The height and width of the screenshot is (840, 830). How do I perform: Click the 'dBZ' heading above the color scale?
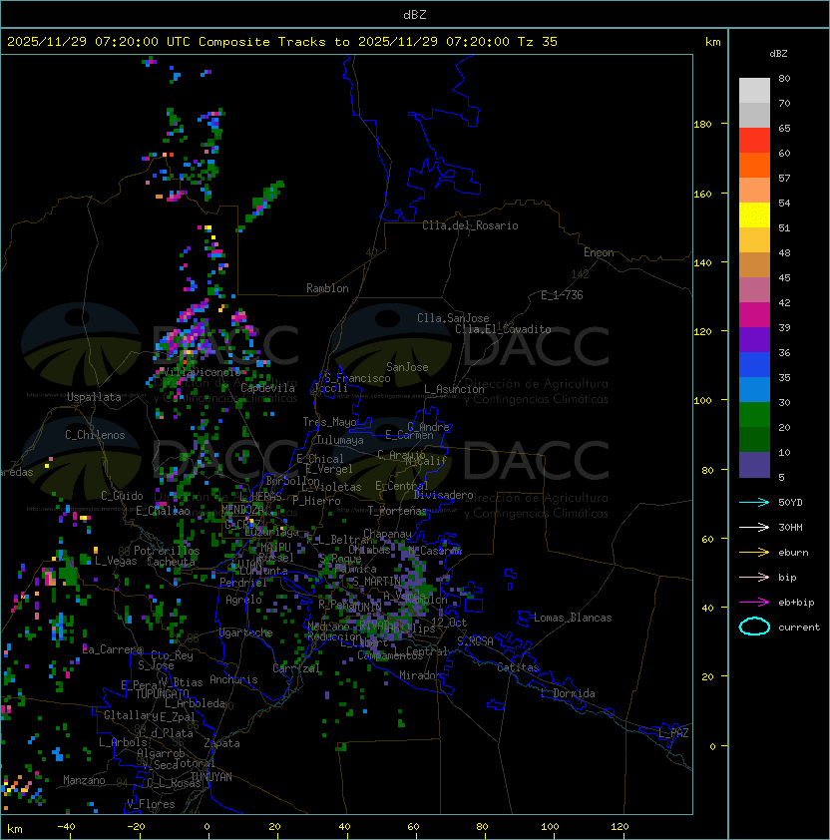[x=778, y=54]
